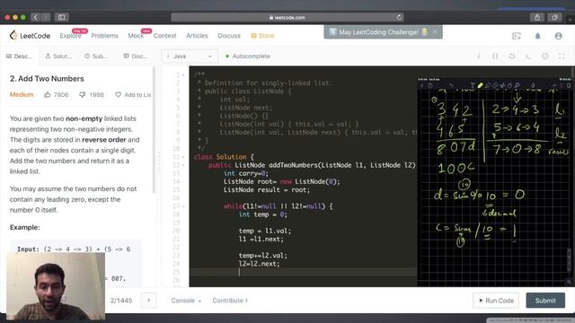Select the text tool in notes app toolbar
The image size is (575, 323).
tap(473, 85)
